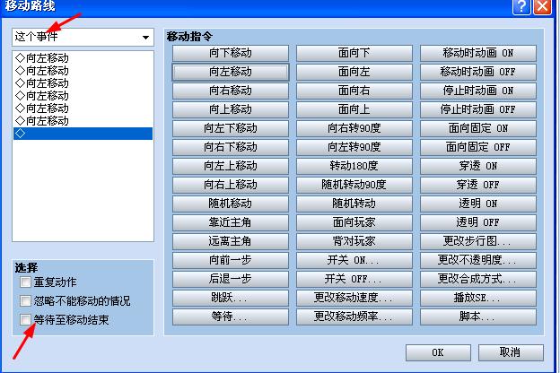Click the 面向下 button

(354, 53)
